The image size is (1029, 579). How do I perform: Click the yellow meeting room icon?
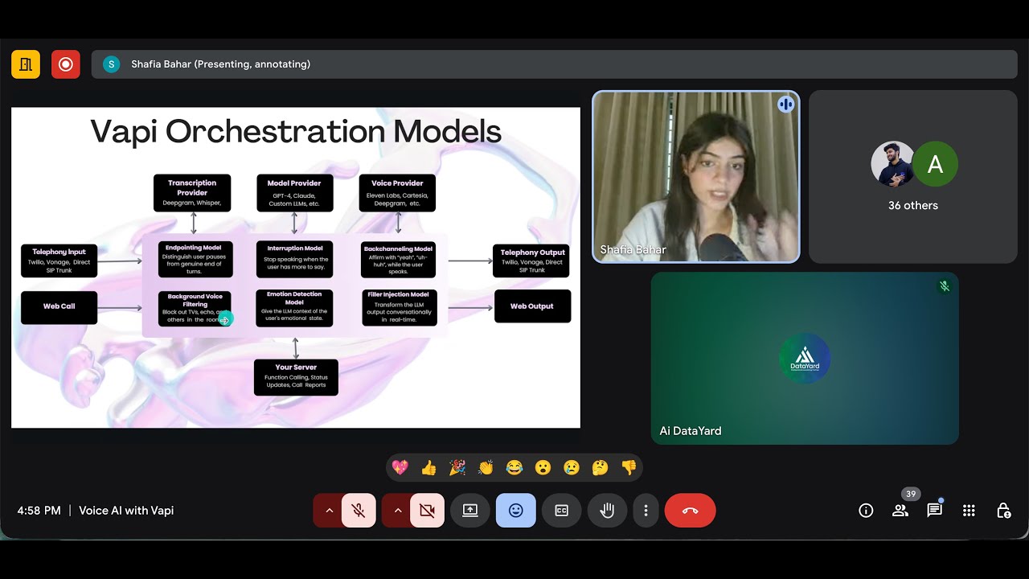[26, 64]
